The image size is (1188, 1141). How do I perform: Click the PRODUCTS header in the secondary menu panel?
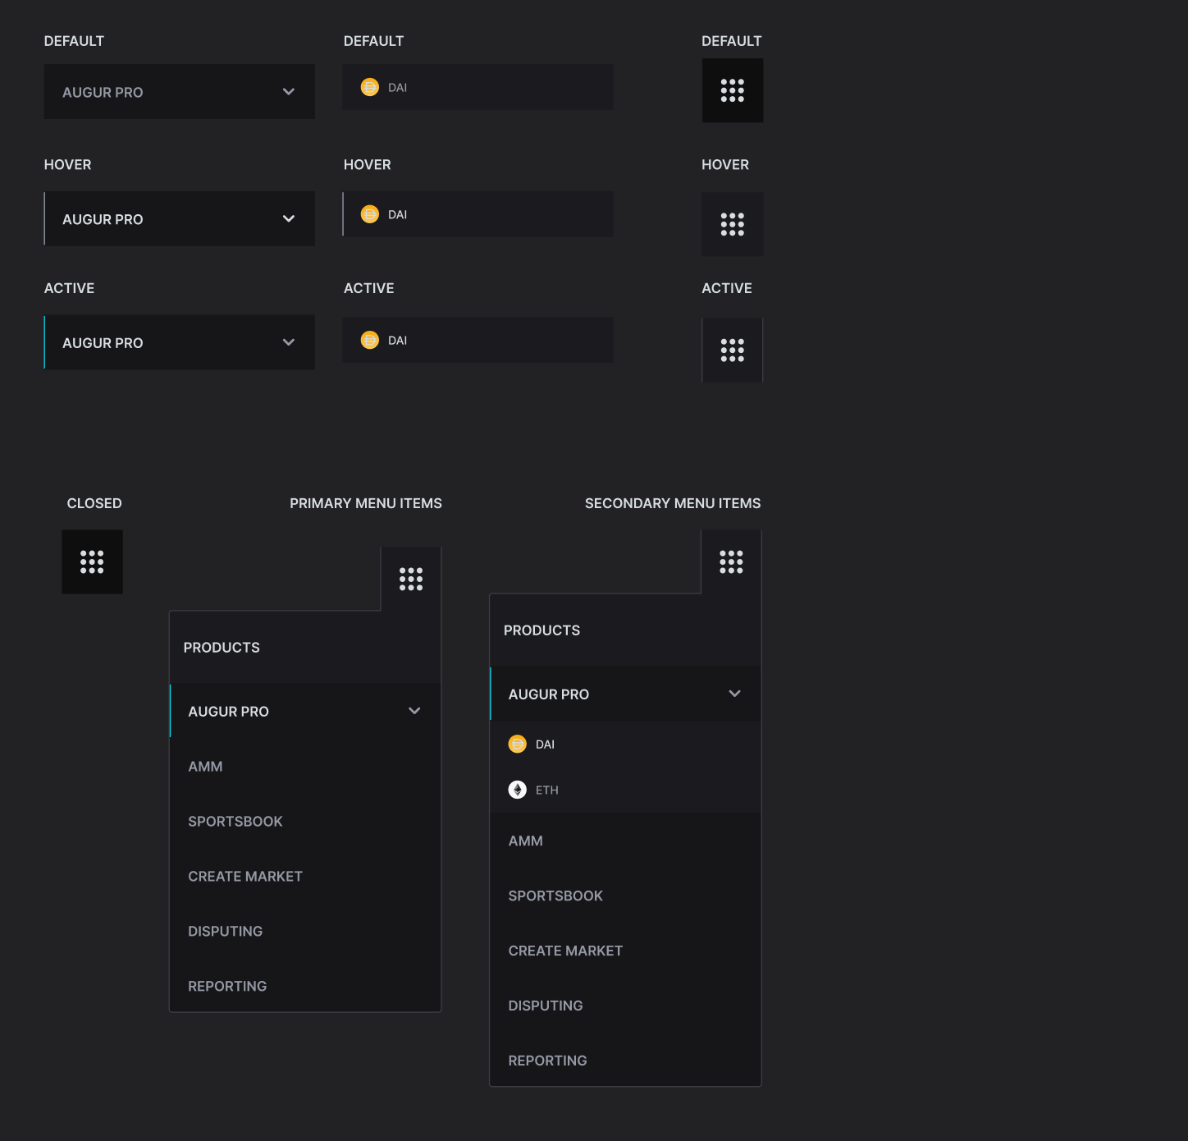[541, 630]
